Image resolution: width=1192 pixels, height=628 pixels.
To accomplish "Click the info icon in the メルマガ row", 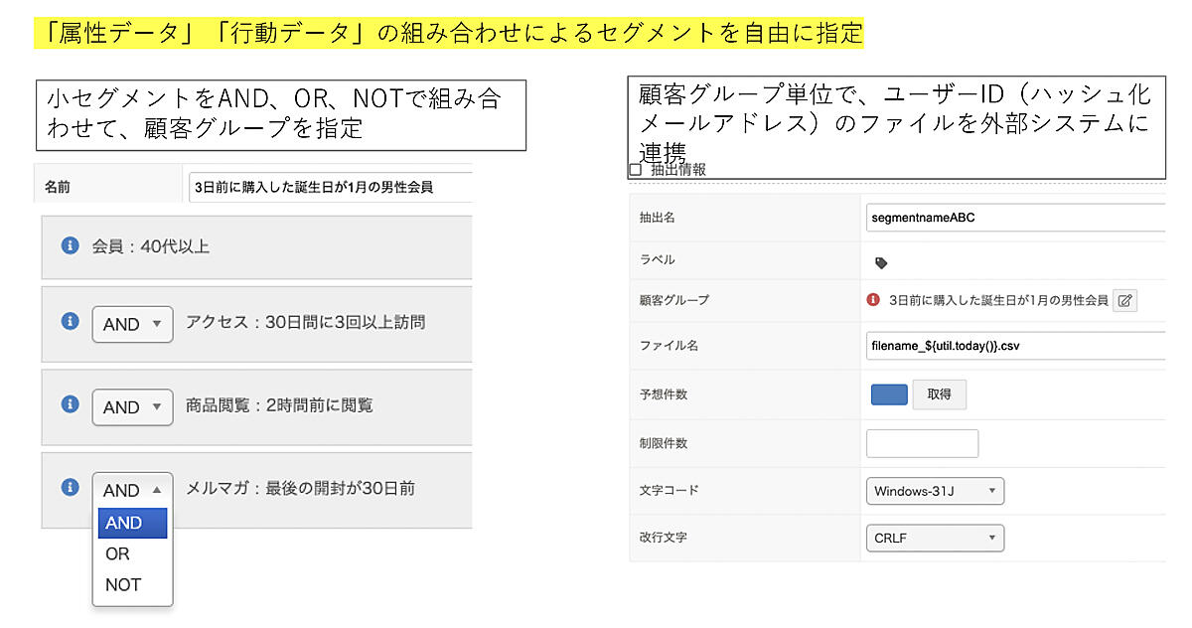I will [70, 487].
